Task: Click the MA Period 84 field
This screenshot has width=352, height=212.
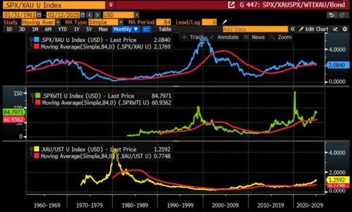Action: pyautogui.click(x=164, y=22)
